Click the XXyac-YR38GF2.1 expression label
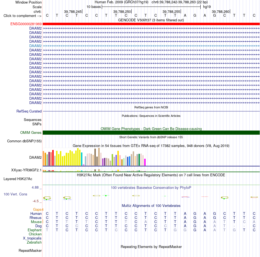This screenshot has width=260, height=257. tap(26, 170)
